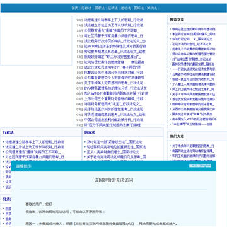Click the 国家法 section heading above the lower-middle list
This screenshot has height=227, width=227.
[x=90, y=132]
